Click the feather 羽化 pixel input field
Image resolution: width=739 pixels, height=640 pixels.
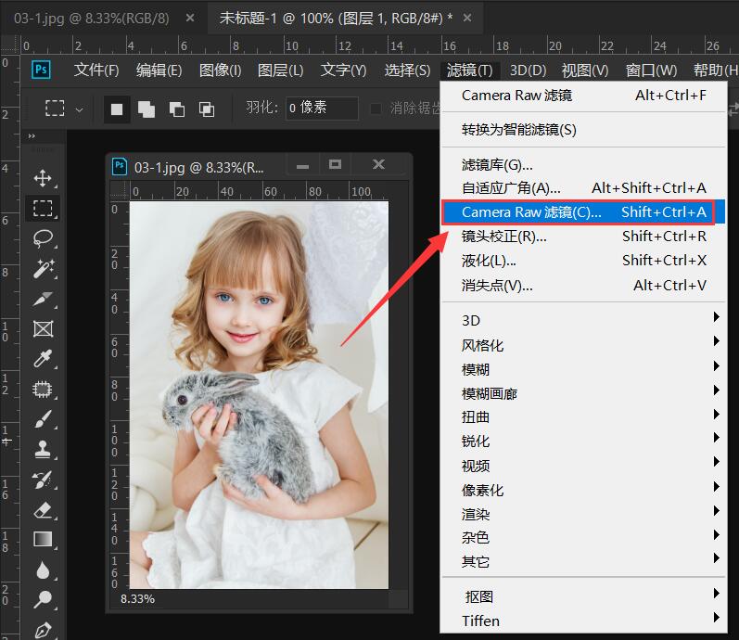(x=322, y=108)
